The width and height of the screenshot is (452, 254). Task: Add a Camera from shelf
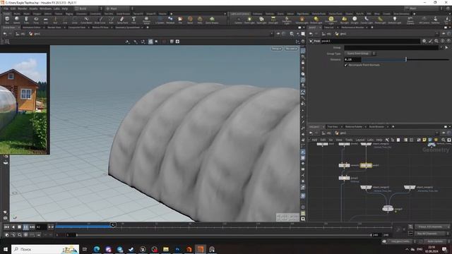pos(238,20)
